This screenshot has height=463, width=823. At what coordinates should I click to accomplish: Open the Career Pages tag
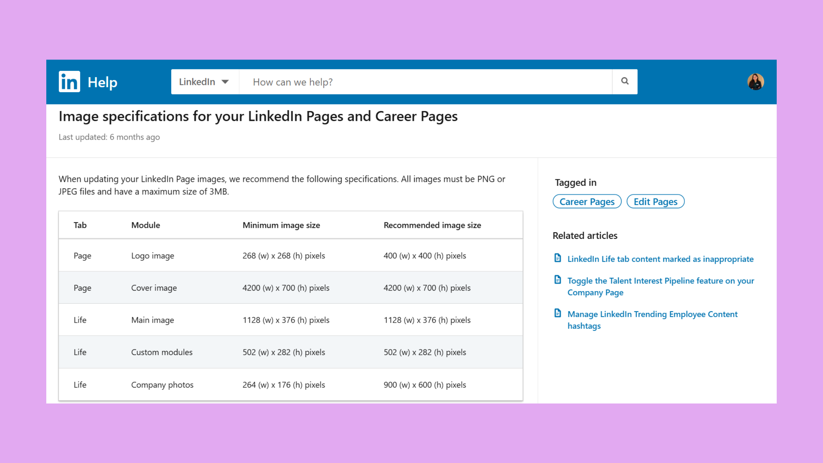tap(587, 201)
